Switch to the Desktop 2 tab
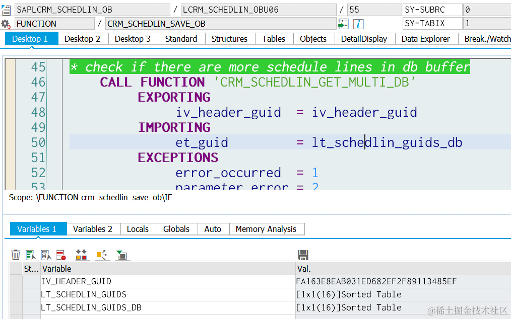The height and width of the screenshot is (319, 511). tap(82, 39)
